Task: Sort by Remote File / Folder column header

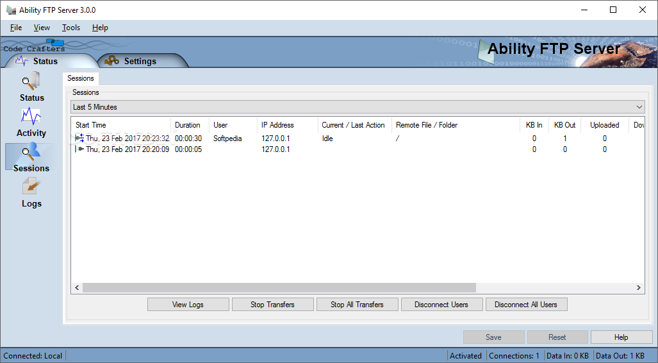Action: [456, 125]
